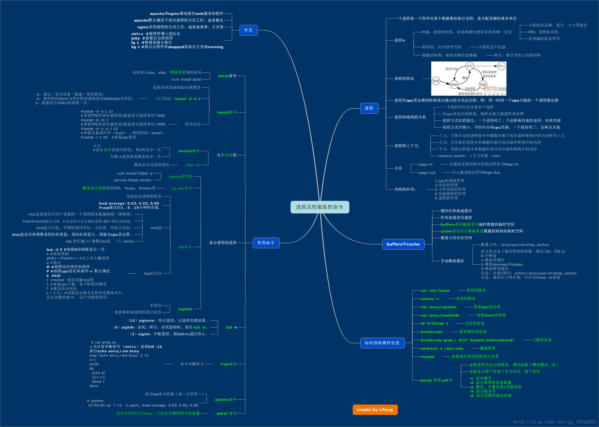Screen dimensions: 599x427
Task: Select the page-in subtopic
Action: (426, 164)
